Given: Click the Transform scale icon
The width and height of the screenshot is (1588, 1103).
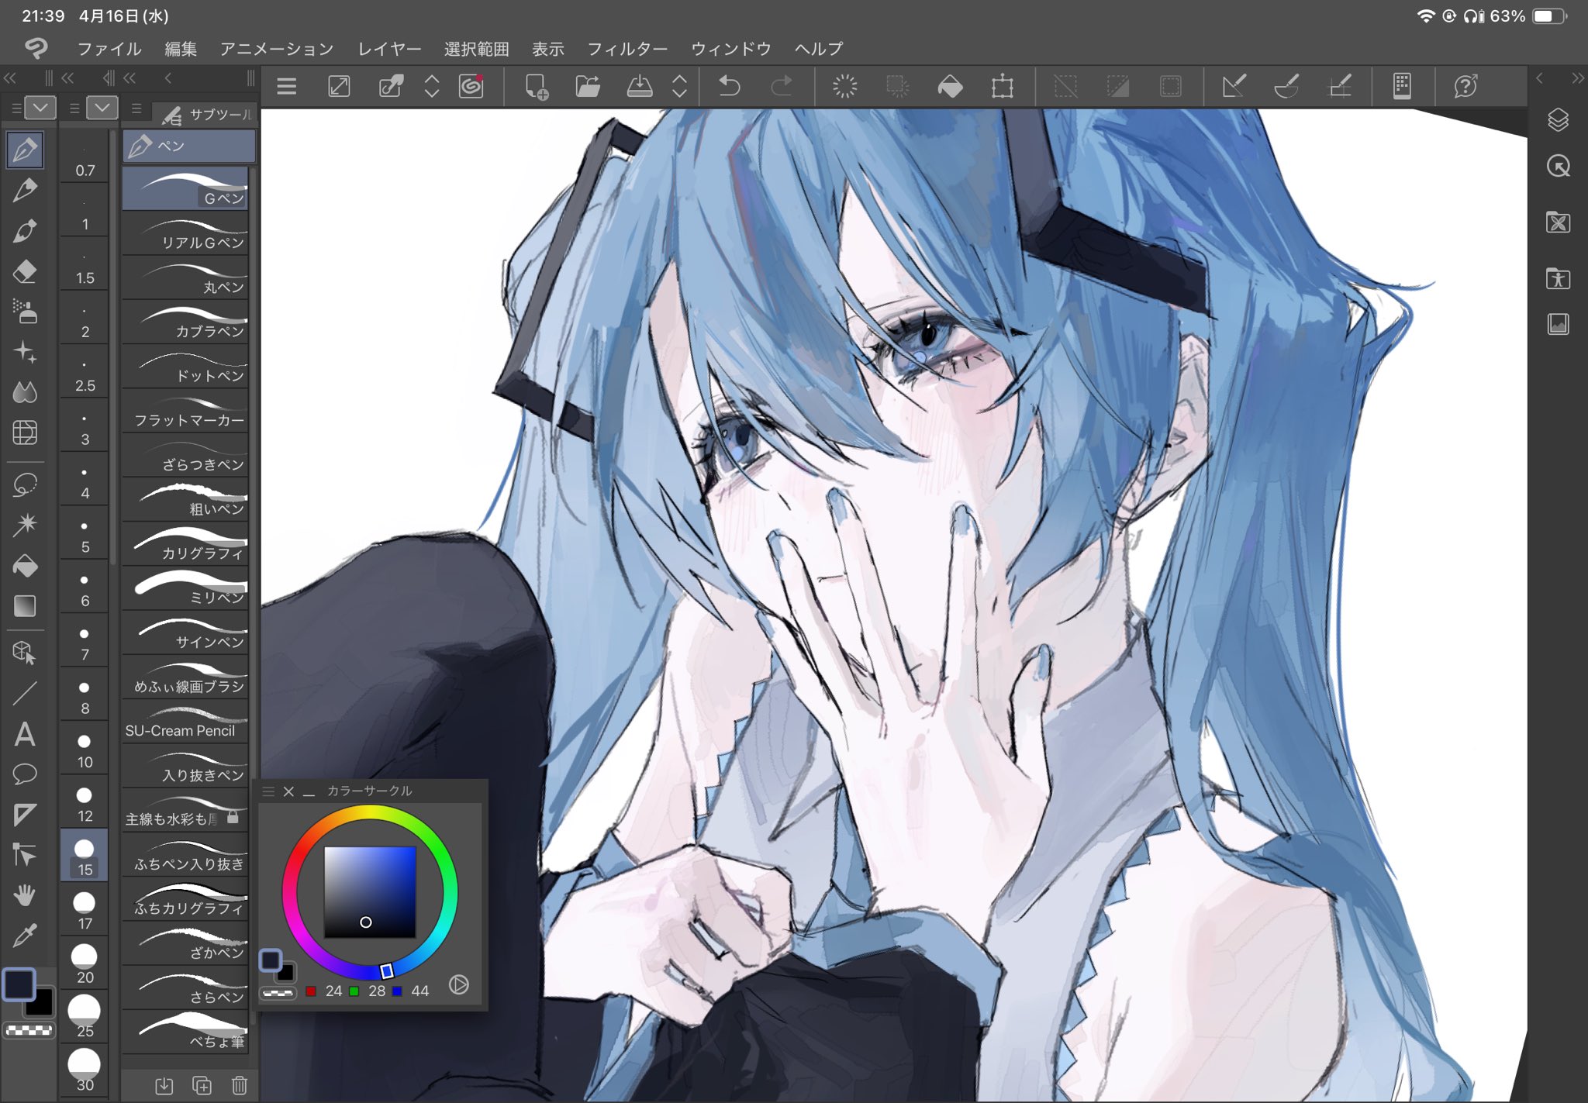Looking at the screenshot, I should [1003, 86].
